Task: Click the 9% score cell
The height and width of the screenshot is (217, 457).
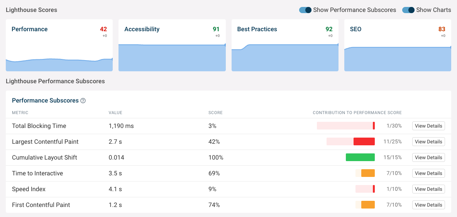Action: (212, 189)
